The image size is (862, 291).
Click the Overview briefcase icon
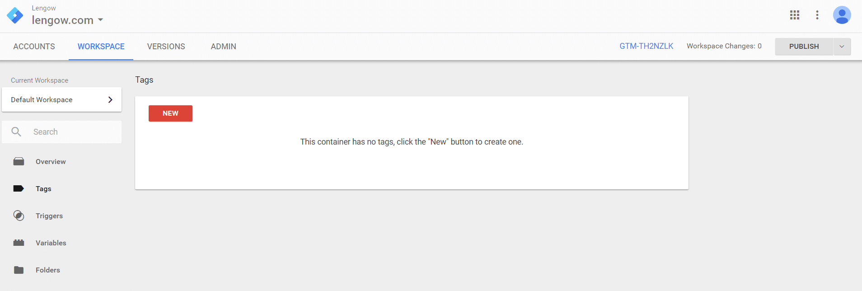pyautogui.click(x=19, y=161)
